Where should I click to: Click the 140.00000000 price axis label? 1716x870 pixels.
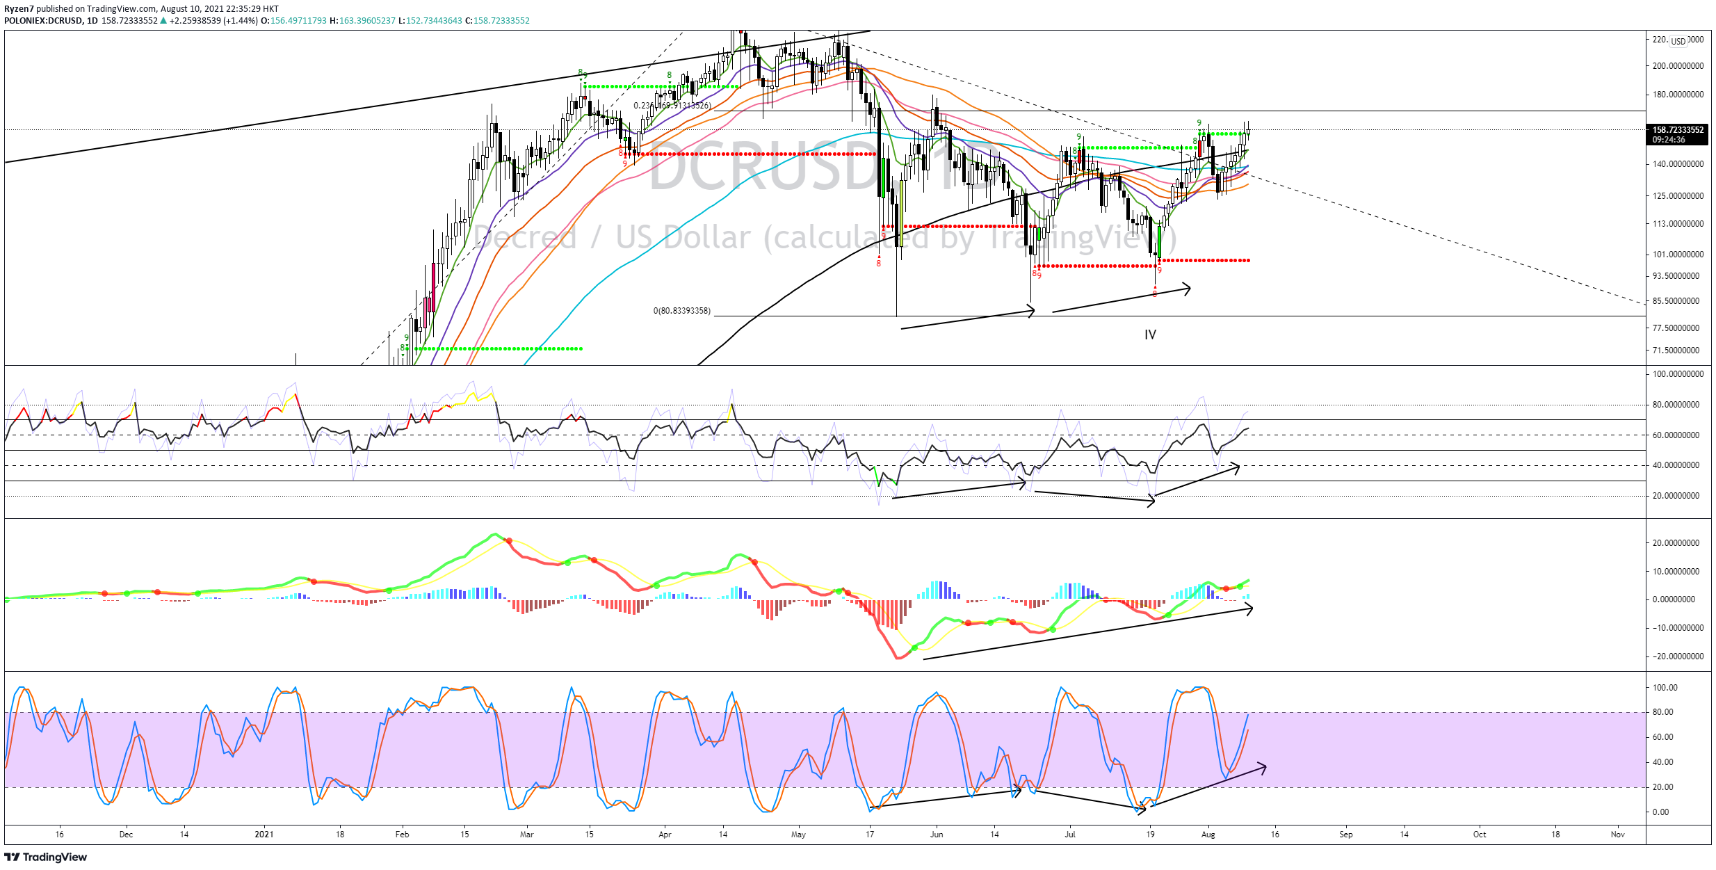click(1678, 164)
